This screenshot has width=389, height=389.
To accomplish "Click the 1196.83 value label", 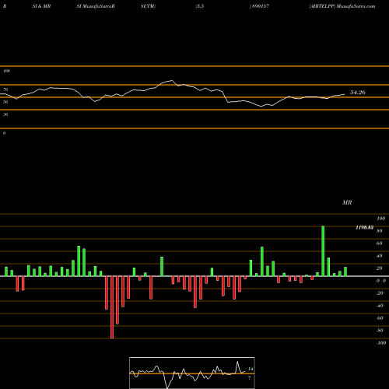I will point(365,227).
